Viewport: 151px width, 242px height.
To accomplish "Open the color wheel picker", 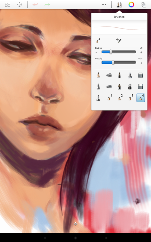I will pyautogui.click(x=131, y=5).
